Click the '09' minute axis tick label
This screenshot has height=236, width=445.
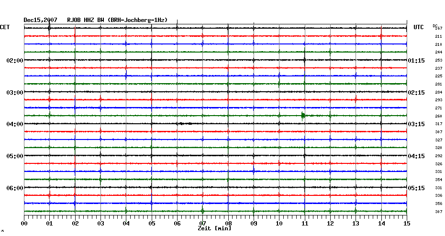pyautogui.click(x=254, y=224)
